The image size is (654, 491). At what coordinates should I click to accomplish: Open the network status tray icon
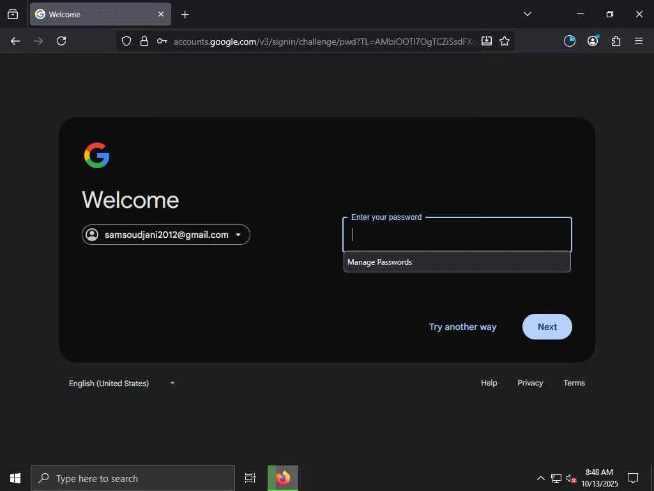click(556, 478)
